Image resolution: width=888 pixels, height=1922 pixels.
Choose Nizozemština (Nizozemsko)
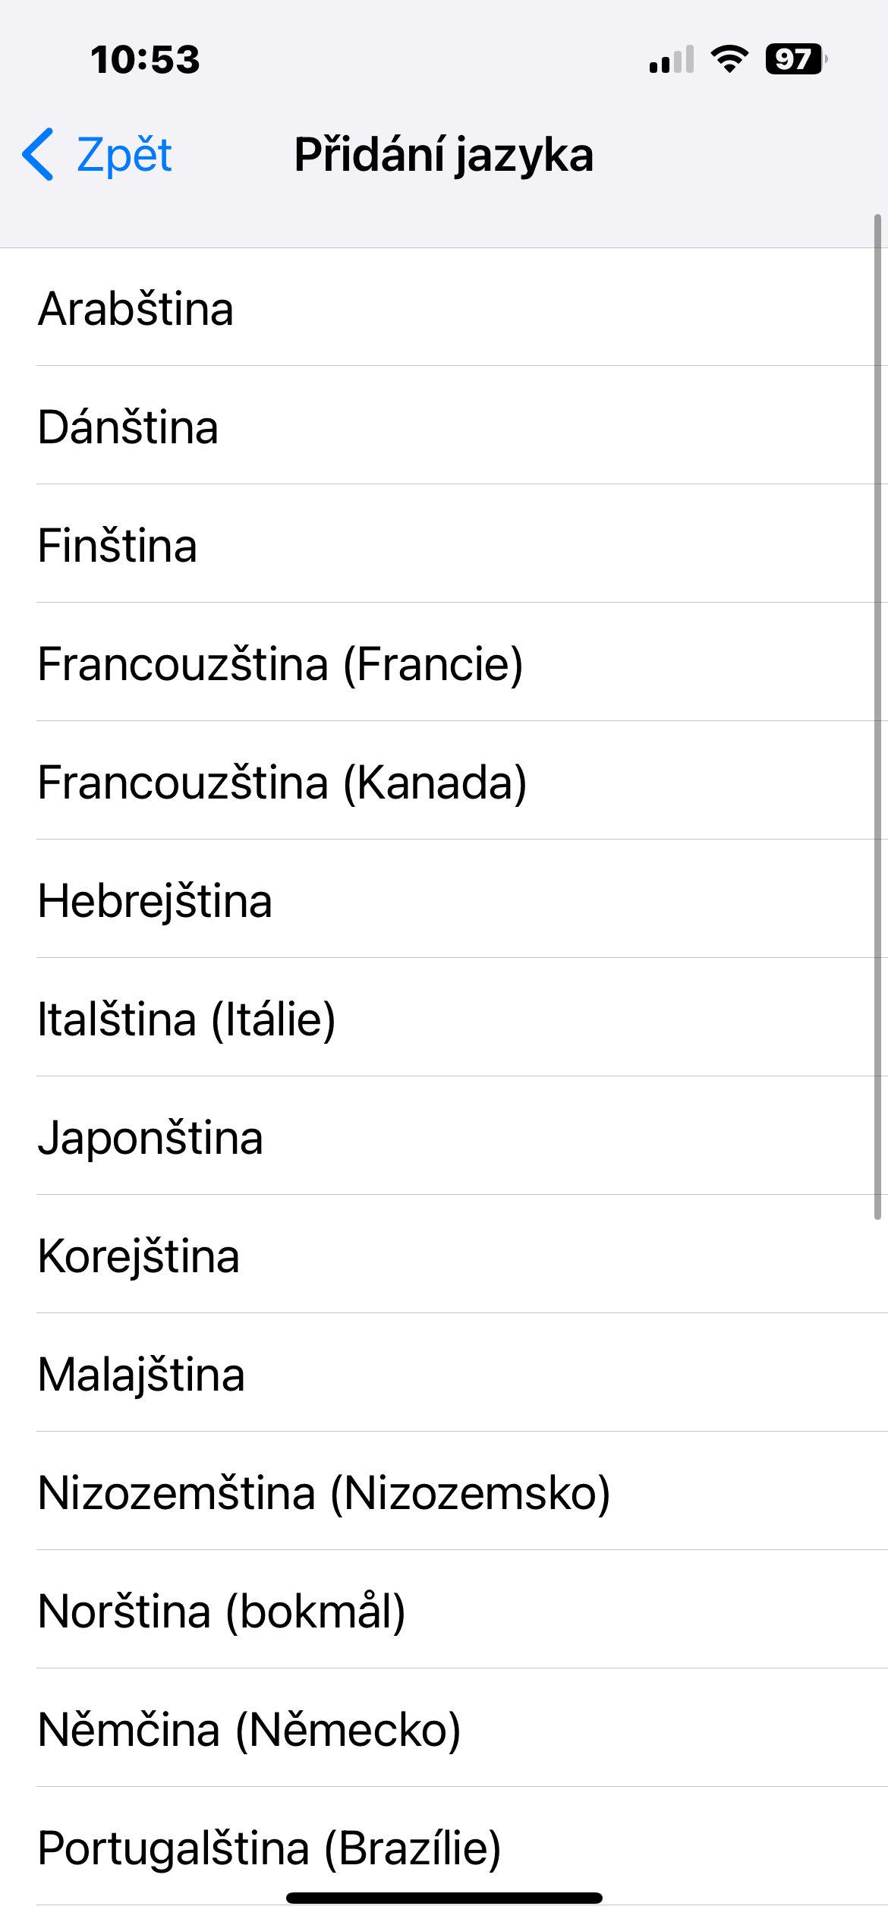(324, 1492)
